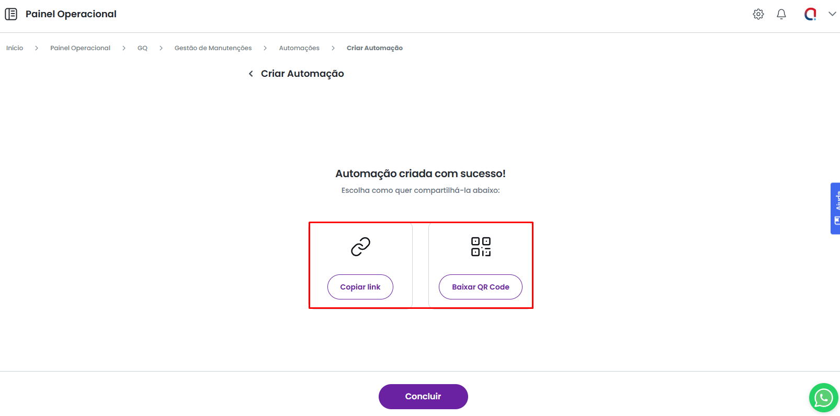This screenshot has width=840, height=416.
Task: Open the notifications bell
Action: 781,14
